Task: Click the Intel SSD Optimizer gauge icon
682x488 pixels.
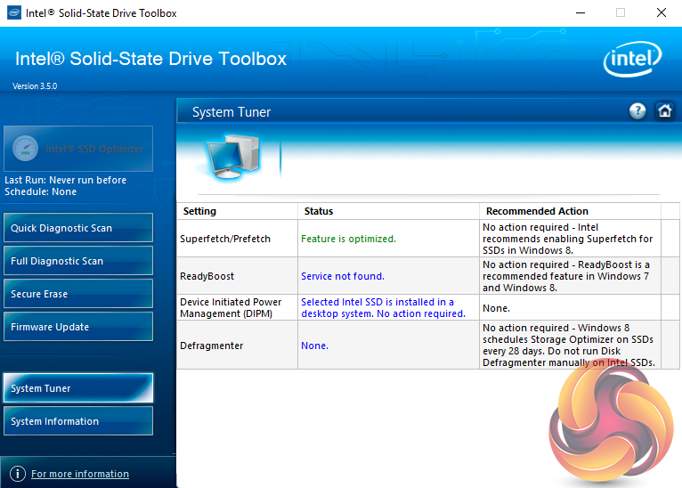Action: pyautogui.click(x=25, y=149)
